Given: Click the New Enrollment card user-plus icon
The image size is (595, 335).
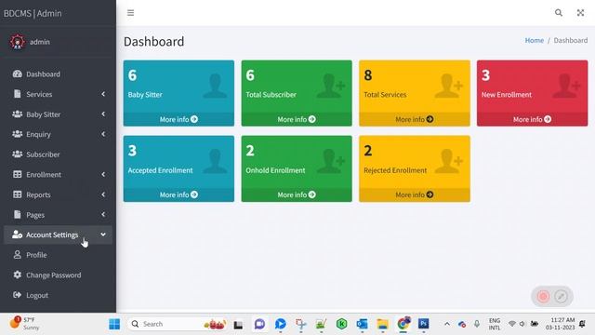Looking at the screenshot, I should click(566, 86).
